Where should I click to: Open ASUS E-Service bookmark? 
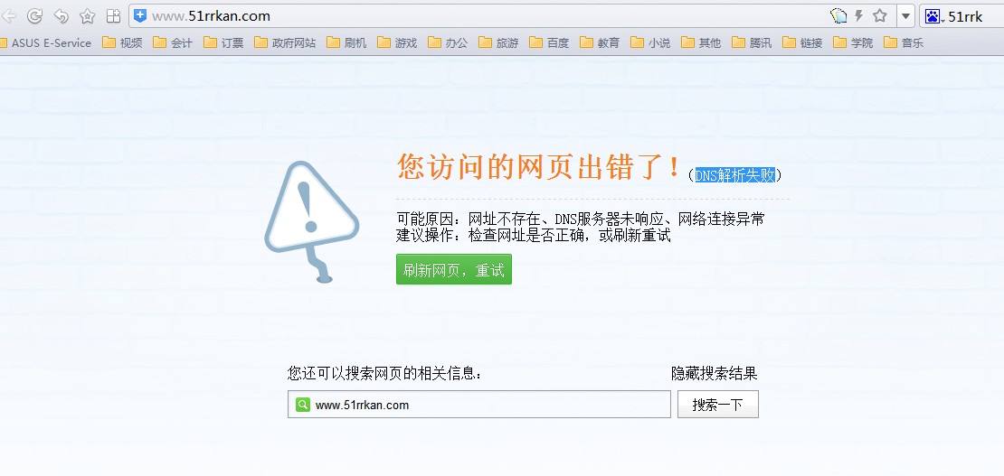tap(46, 42)
